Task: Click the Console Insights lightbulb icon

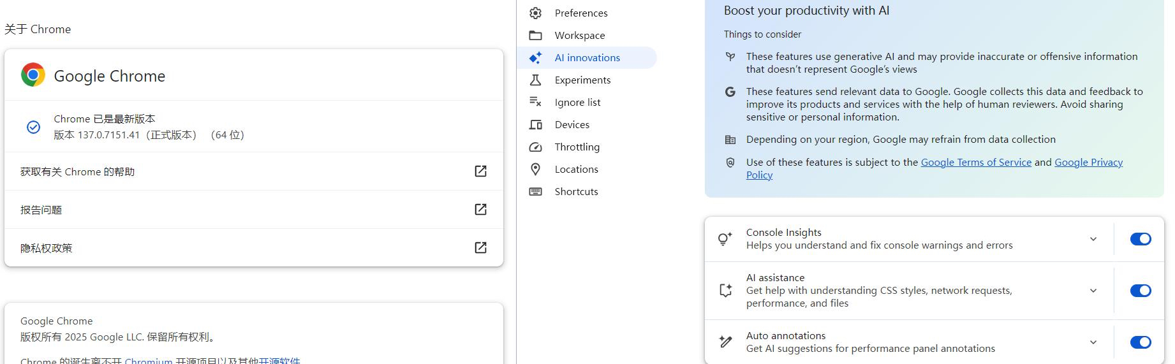Action: point(725,239)
